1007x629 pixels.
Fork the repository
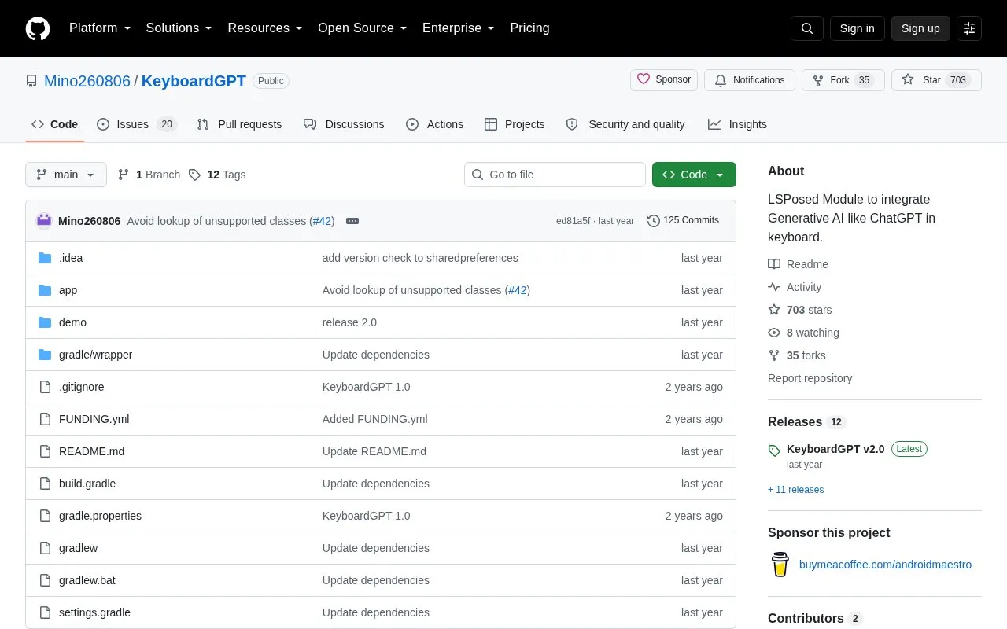(x=843, y=80)
